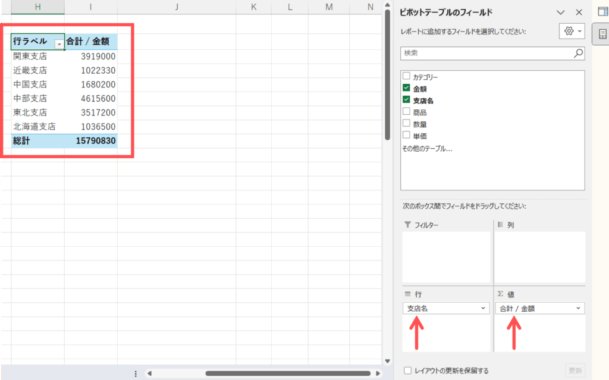Close the PivotTable Fields pane

579,12
